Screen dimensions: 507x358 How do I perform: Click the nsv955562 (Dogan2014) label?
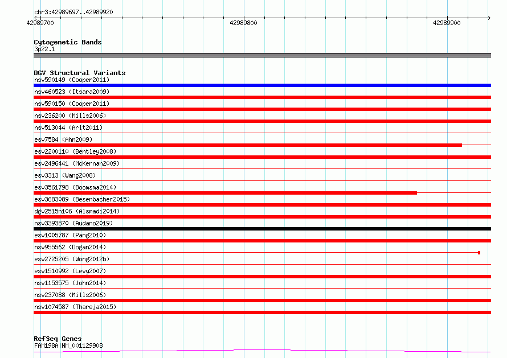point(70,247)
